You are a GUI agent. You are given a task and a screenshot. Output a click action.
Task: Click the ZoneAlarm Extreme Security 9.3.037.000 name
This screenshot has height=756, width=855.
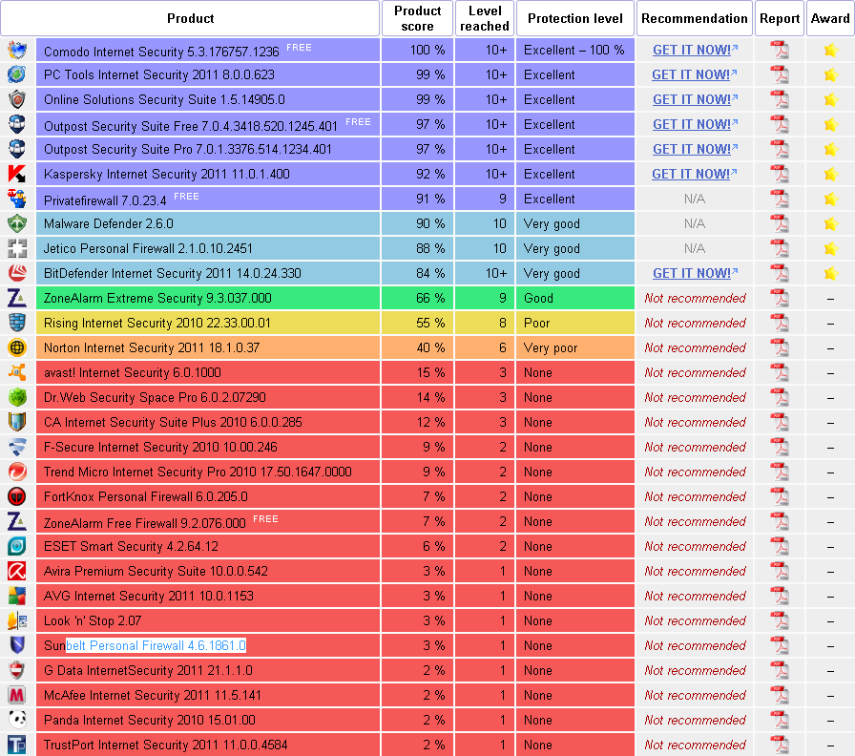point(157,299)
